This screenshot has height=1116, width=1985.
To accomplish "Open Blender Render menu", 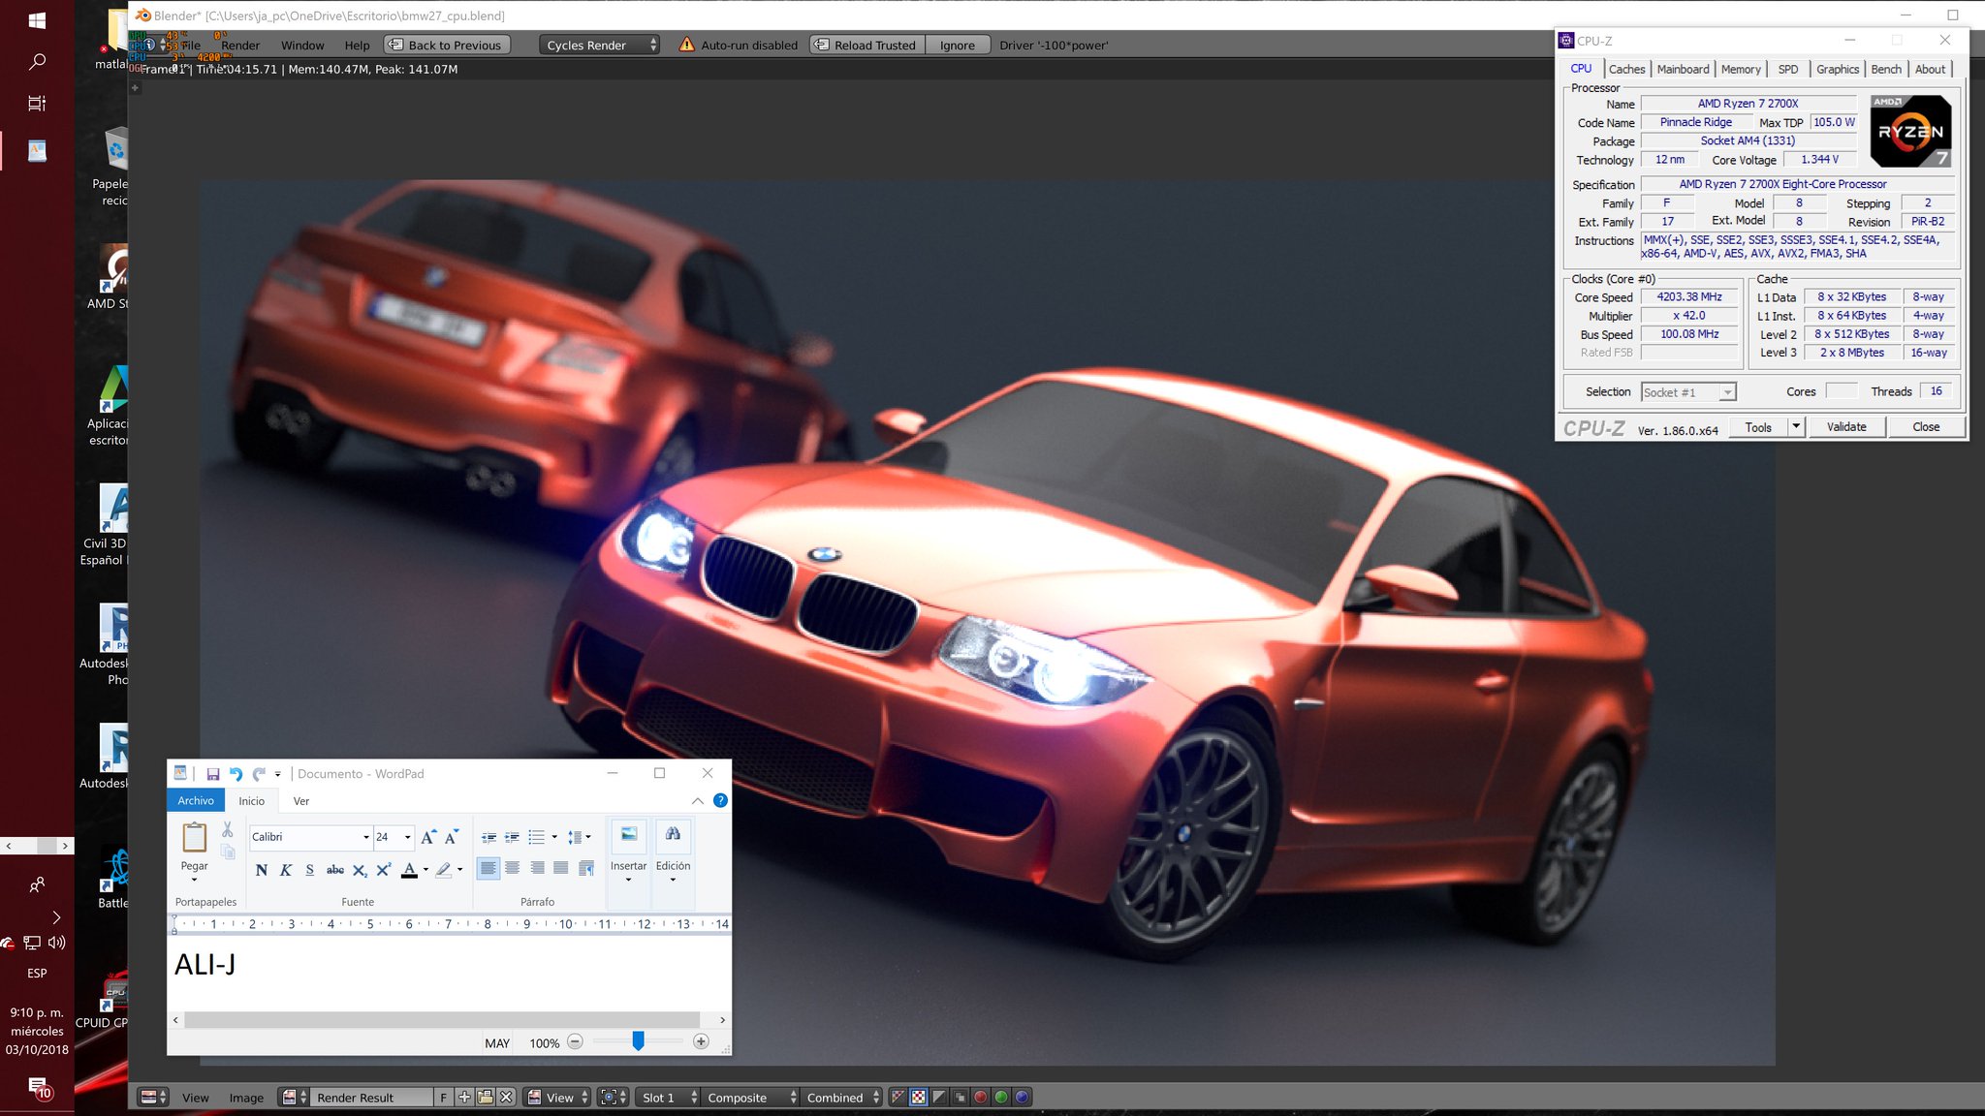I will (240, 45).
